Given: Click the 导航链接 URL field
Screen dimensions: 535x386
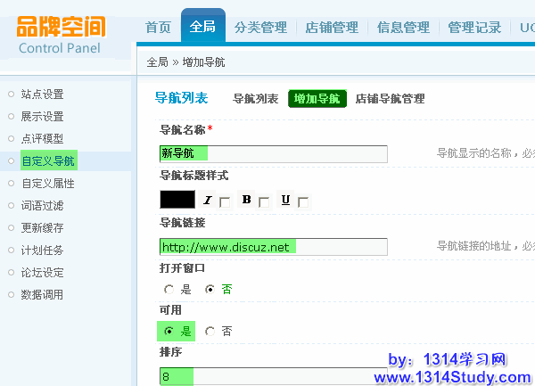Looking at the screenshot, I should click(x=273, y=247).
